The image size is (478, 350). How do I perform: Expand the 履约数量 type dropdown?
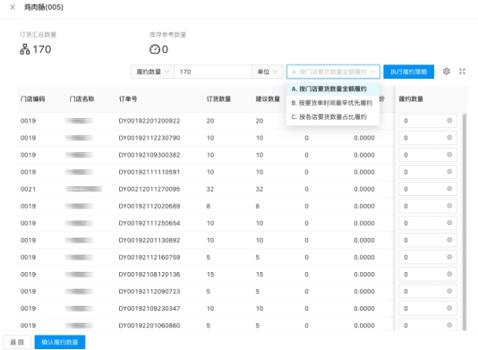coord(152,72)
